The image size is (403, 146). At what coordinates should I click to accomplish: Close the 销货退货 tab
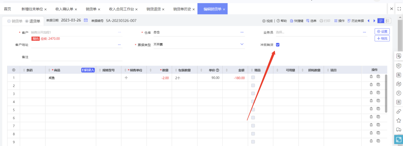click(x=163, y=9)
